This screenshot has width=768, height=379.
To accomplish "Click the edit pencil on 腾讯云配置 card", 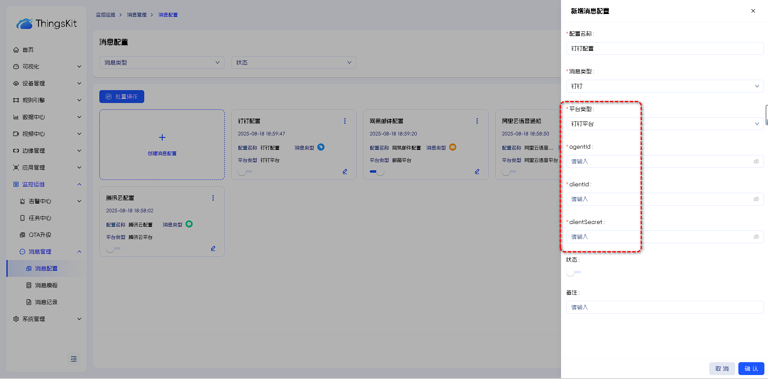I will tap(213, 248).
